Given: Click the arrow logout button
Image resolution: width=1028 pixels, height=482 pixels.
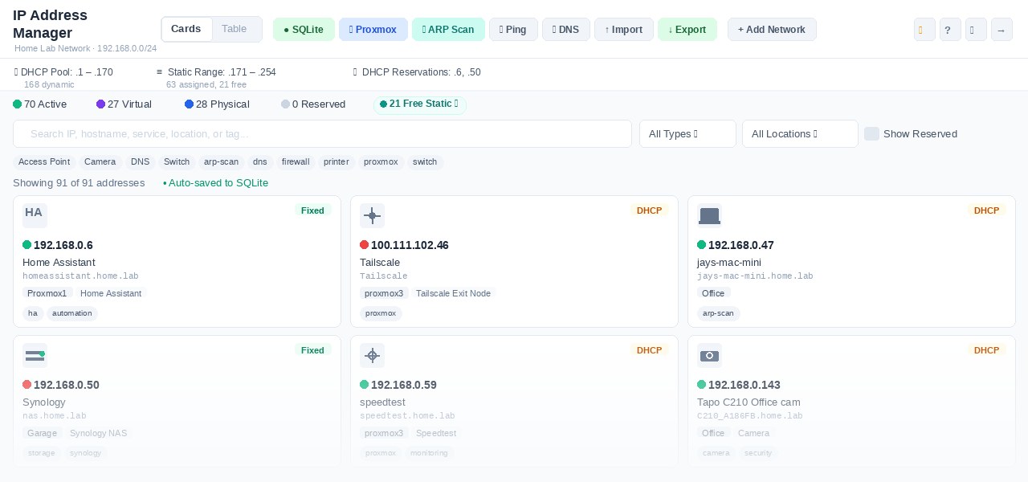Looking at the screenshot, I should (1001, 30).
